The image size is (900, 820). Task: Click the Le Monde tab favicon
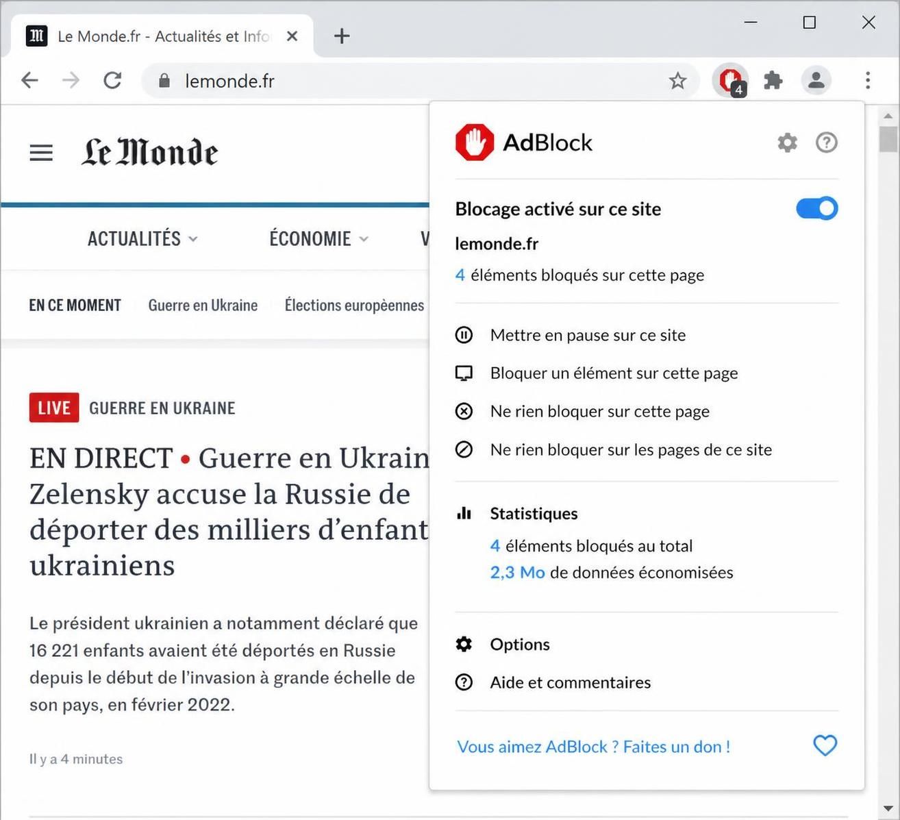(x=36, y=36)
